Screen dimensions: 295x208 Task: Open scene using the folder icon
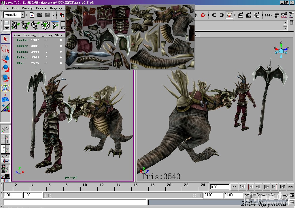click(40, 15)
